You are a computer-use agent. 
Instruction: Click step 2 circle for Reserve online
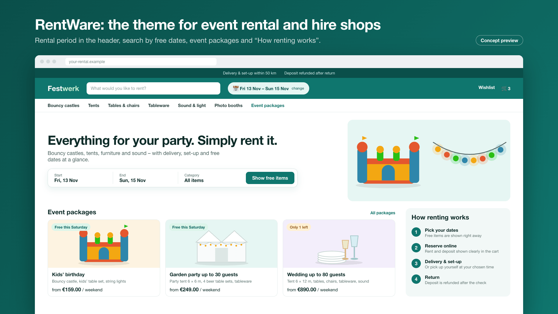(x=416, y=248)
